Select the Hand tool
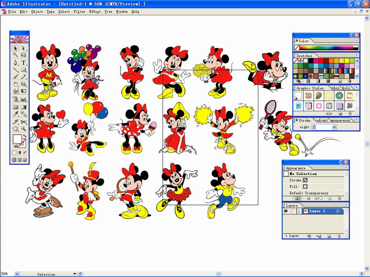 pos(16,129)
